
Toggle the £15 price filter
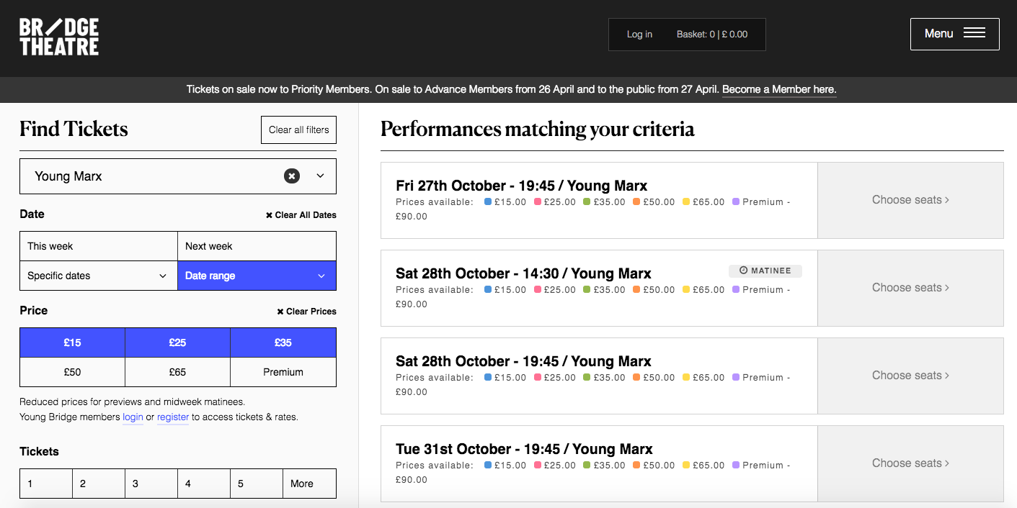[72, 343]
